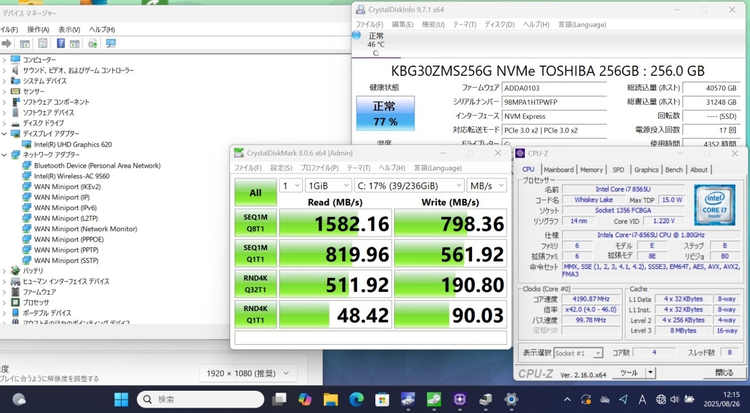750x413 pixels.
Task: Click the 閉じる button in CPU-Z
Action: point(724,372)
